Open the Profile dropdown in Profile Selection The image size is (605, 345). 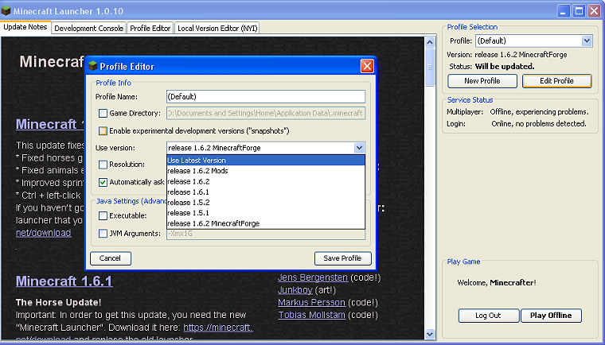coord(587,41)
